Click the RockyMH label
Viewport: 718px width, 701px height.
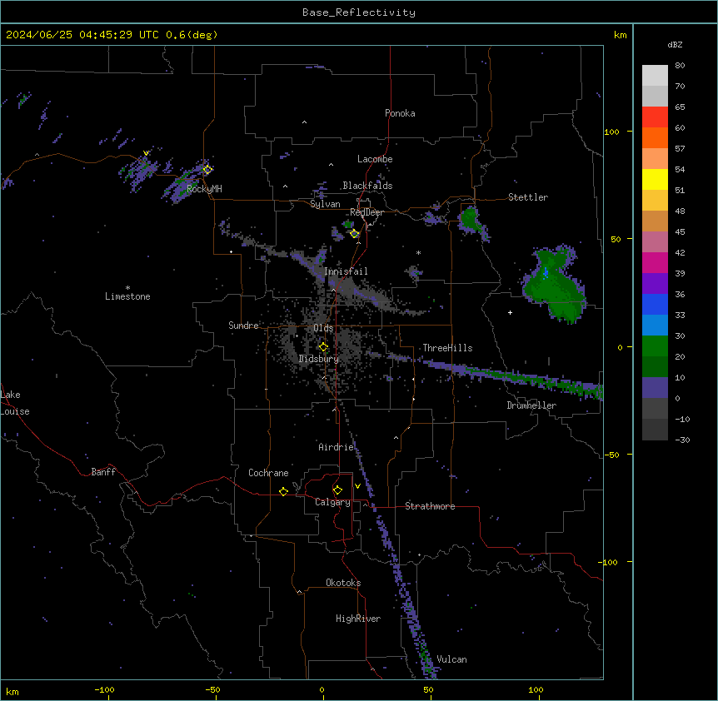[204, 189]
